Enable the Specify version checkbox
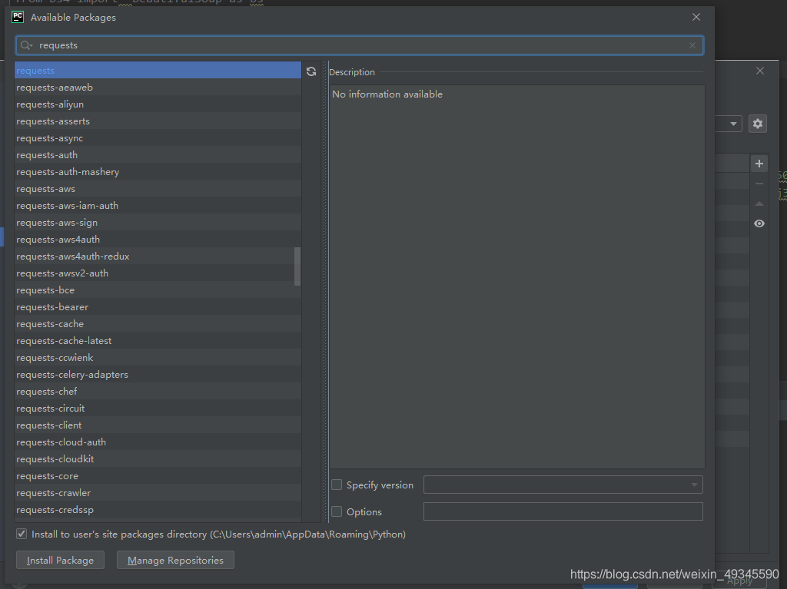787x589 pixels. pos(337,485)
